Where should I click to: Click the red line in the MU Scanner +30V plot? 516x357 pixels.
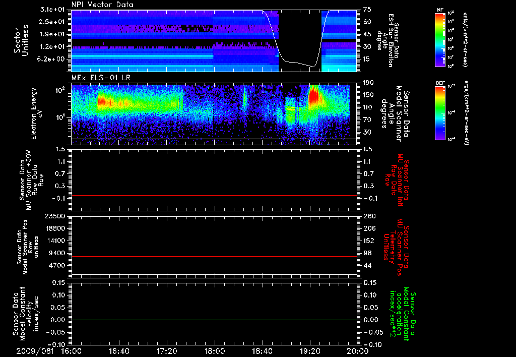click(214, 195)
